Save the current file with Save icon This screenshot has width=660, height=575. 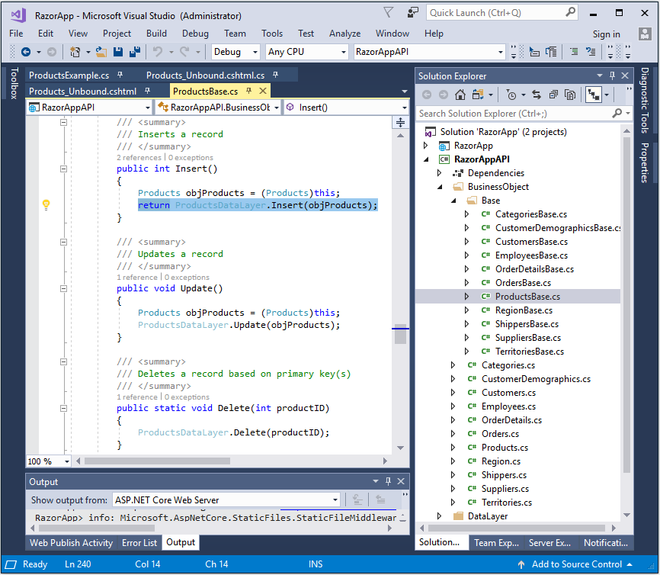coord(118,52)
